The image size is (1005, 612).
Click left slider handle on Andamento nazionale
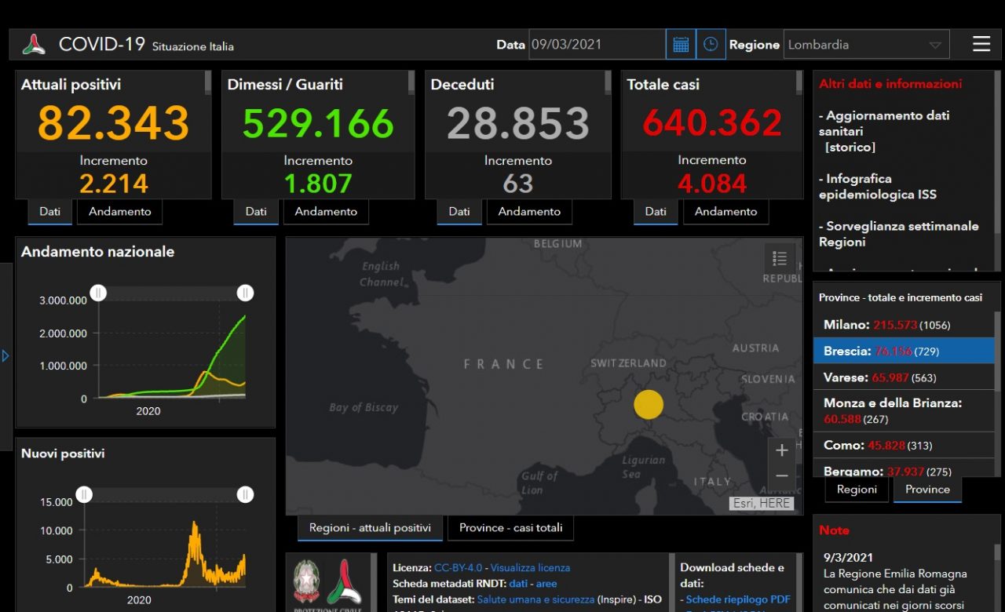pyautogui.click(x=98, y=293)
